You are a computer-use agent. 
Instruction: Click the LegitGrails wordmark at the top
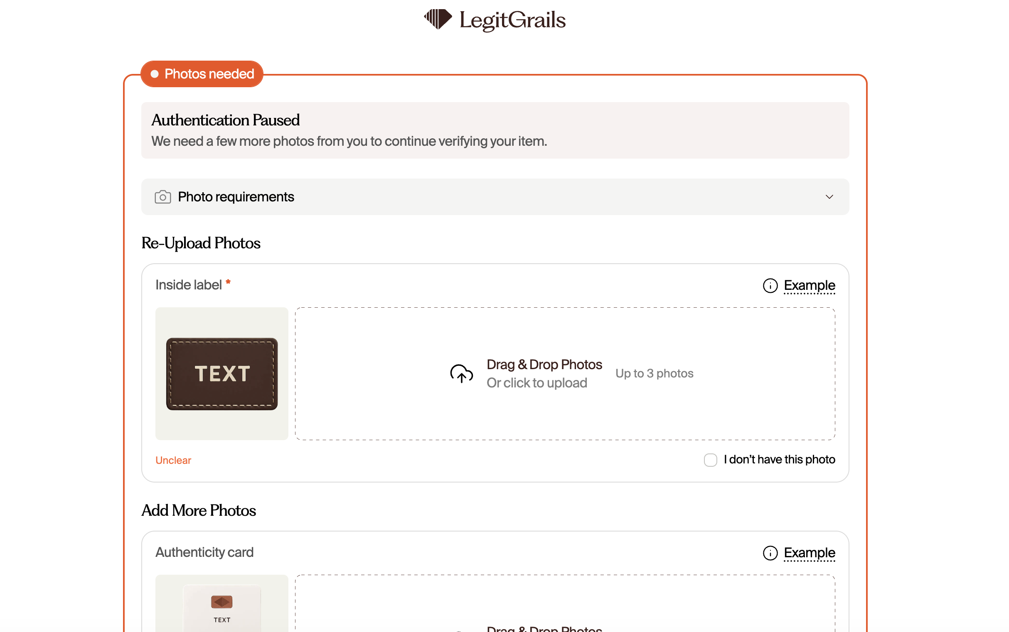512,20
